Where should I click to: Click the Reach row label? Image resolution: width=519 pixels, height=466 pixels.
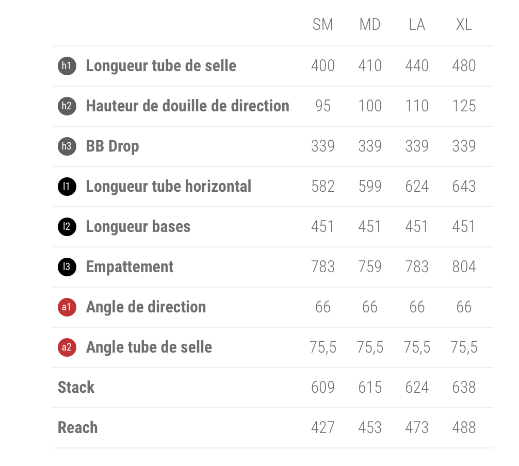click(x=78, y=428)
